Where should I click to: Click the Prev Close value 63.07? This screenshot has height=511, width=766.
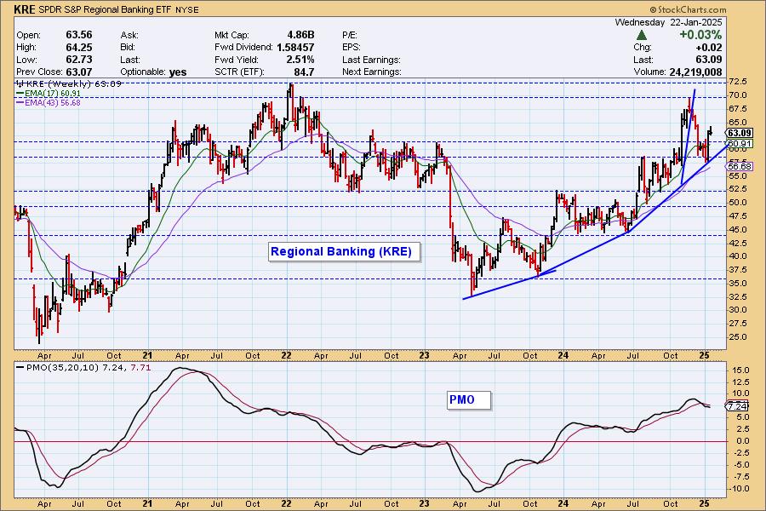[x=78, y=72]
